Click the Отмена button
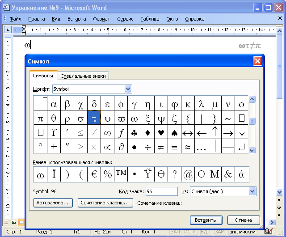 [244, 220]
